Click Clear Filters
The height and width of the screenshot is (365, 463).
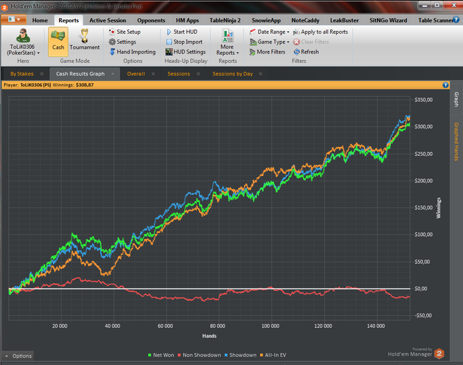tap(312, 42)
